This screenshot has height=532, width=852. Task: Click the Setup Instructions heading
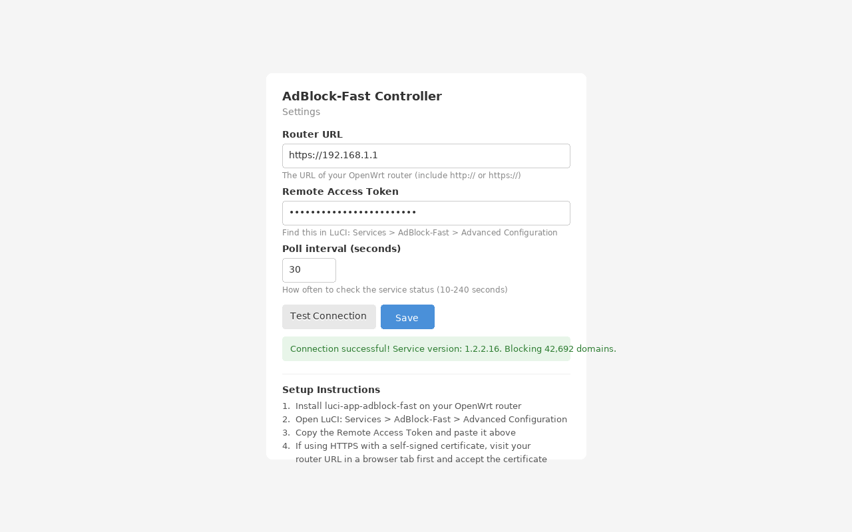(x=331, y=390)
